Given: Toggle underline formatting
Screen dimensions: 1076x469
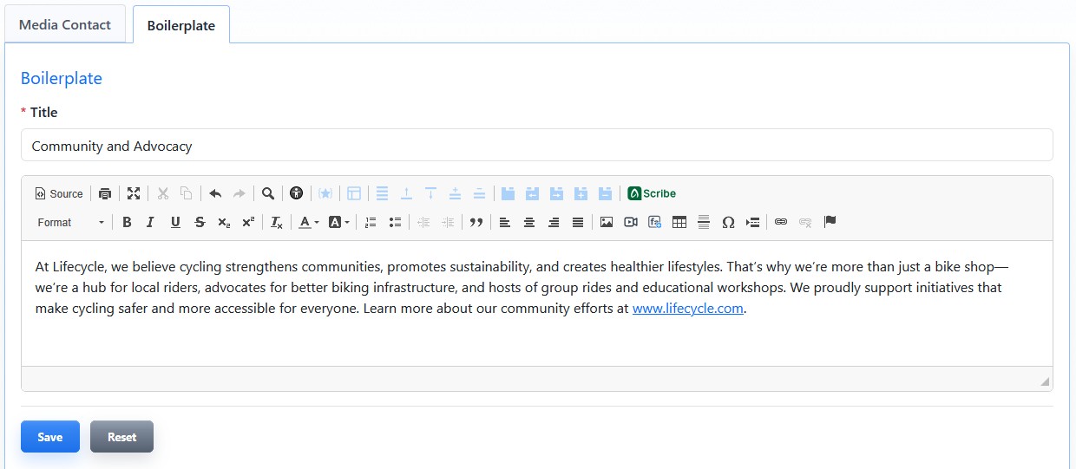Looking at the screenshot, I should point(175,223).
